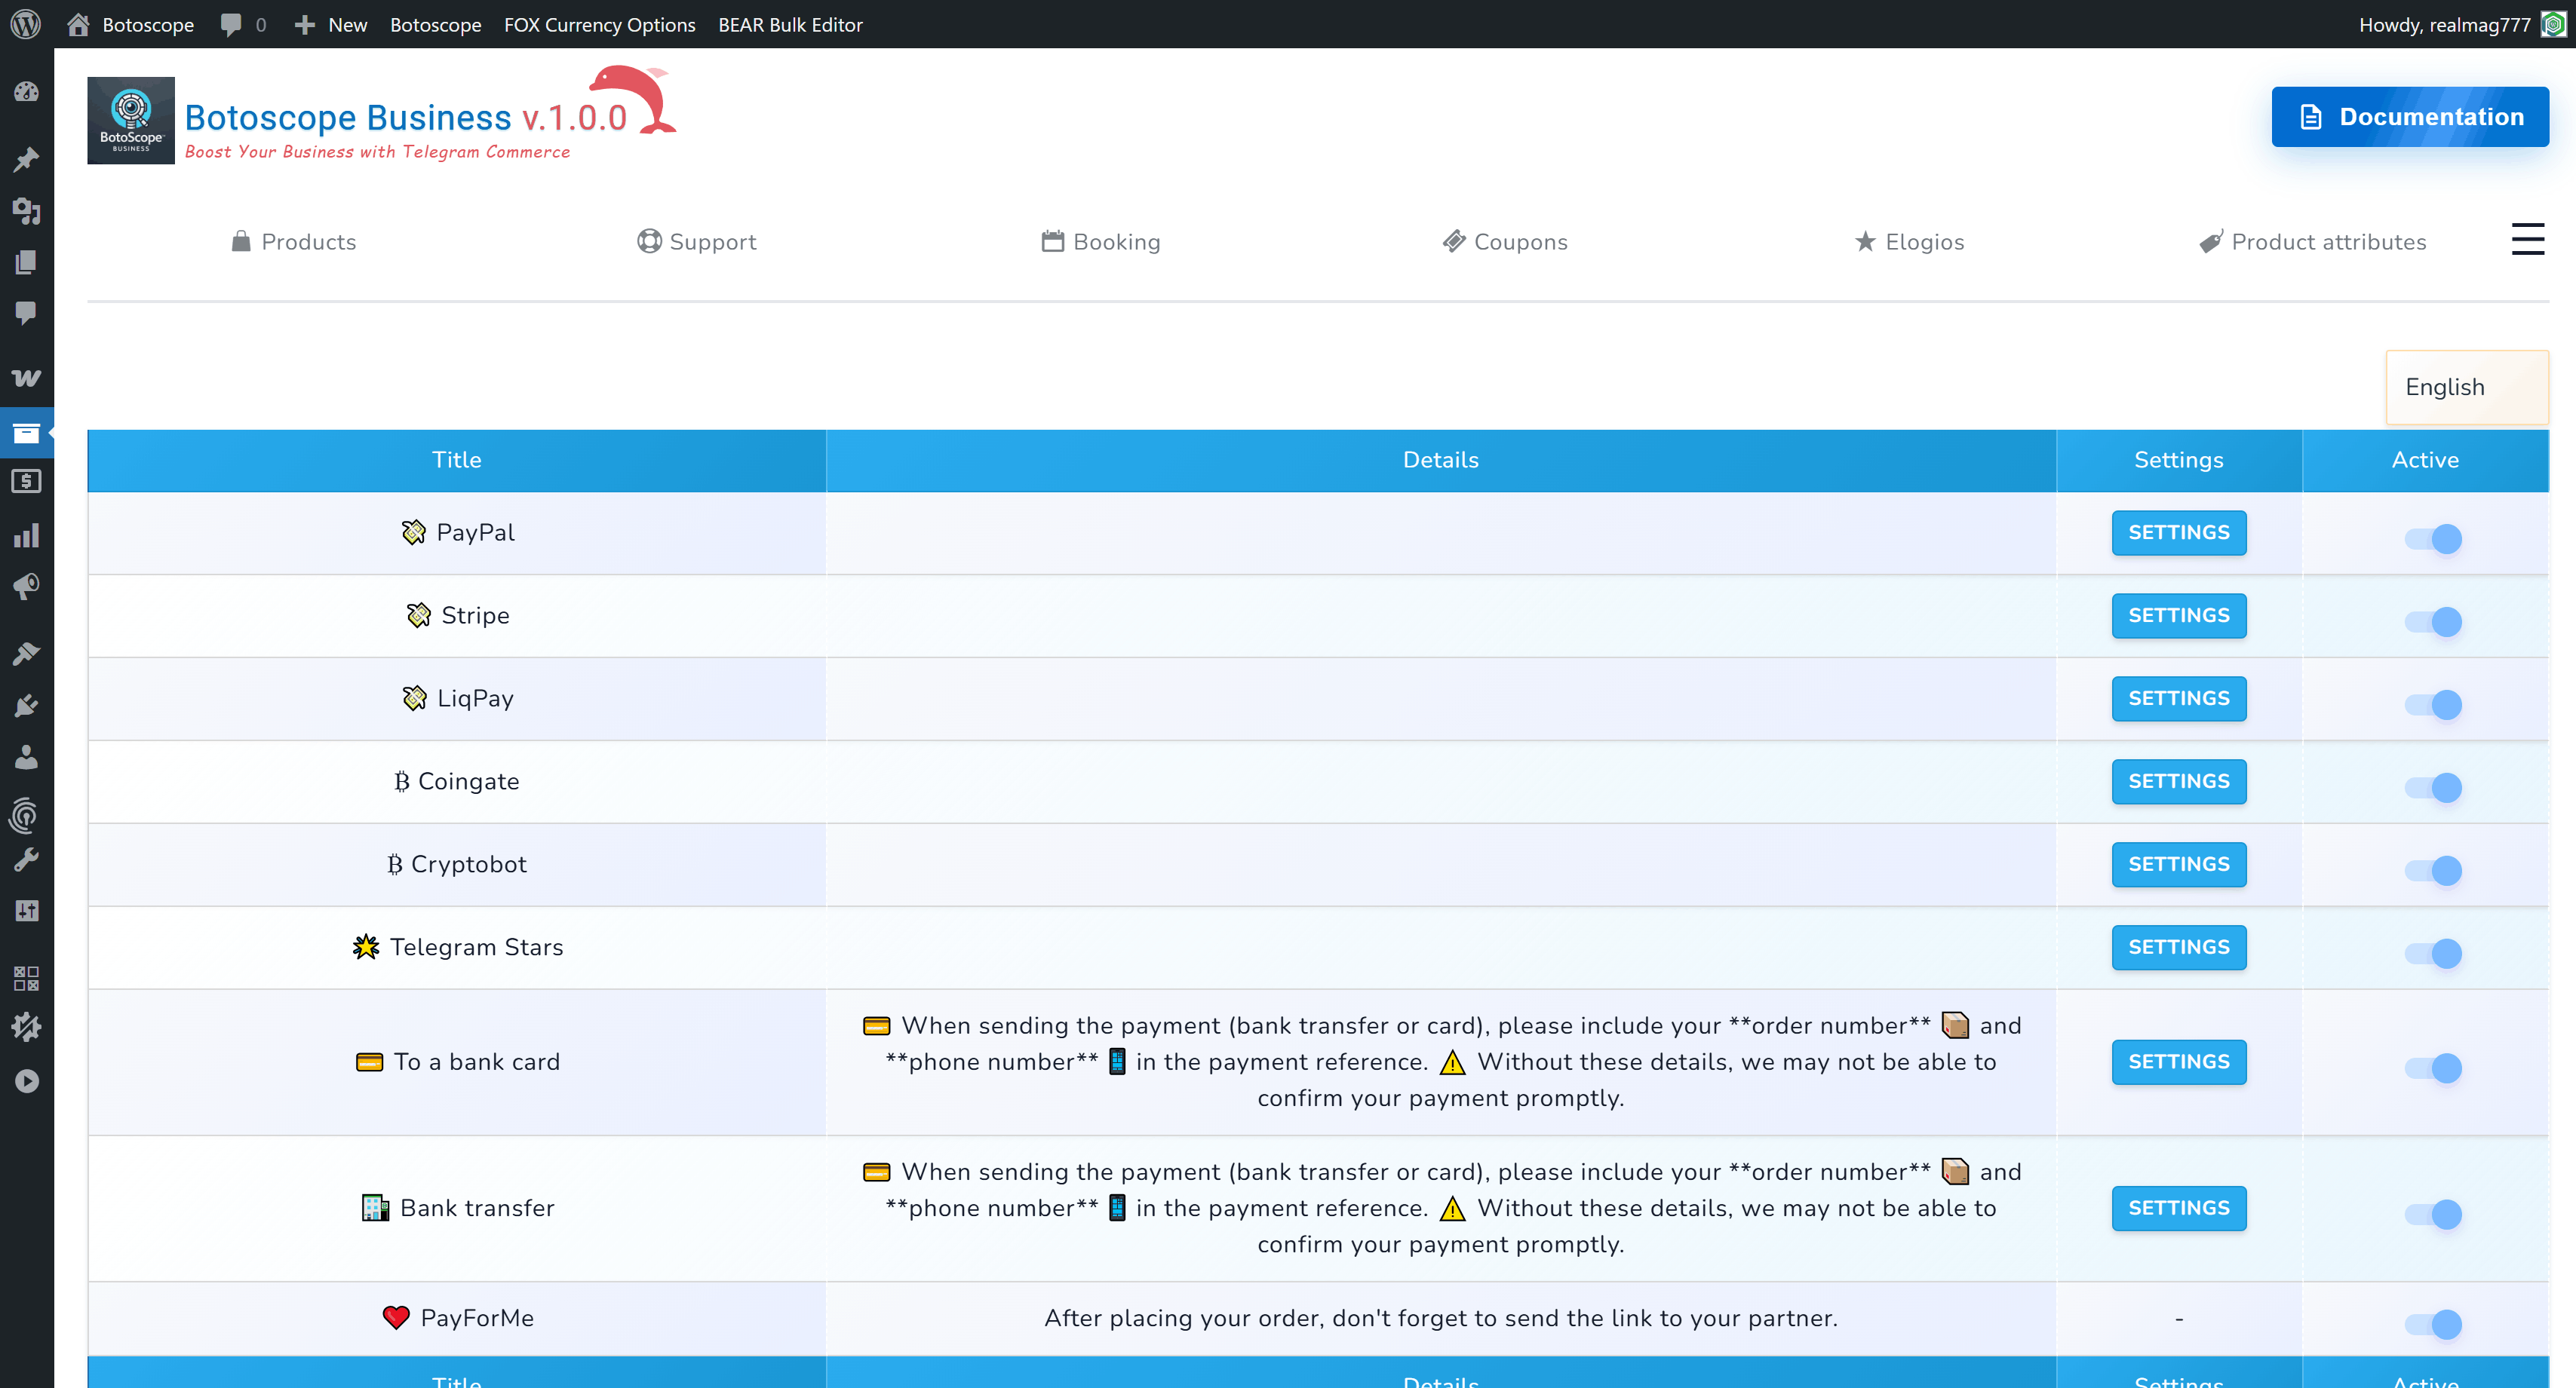This screenshot has width=2576, height=1388.
Task: Select the Posts pin icon in sidebar
Action: (x=27, y=160)
